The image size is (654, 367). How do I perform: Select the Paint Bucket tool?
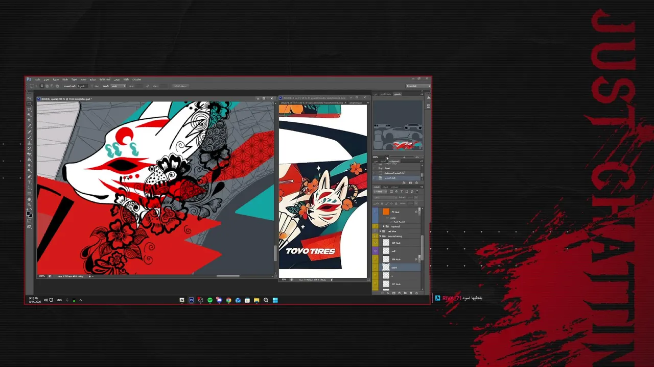point(29,160)
